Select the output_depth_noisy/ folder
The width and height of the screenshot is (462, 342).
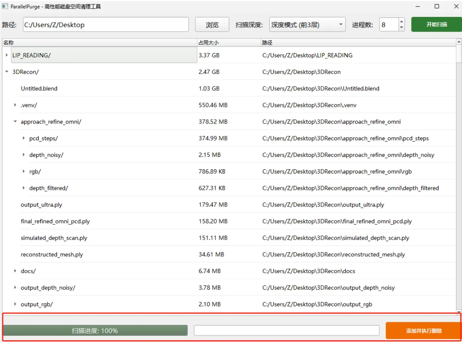pos(48,287)
